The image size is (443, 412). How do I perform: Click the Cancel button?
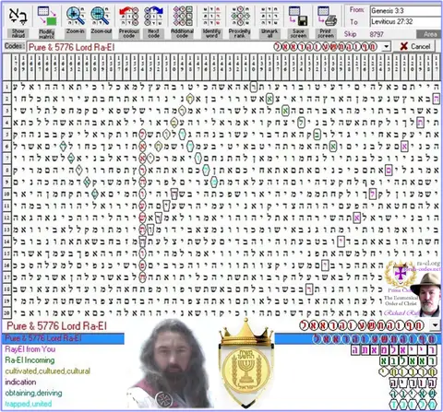pos(415,46)
